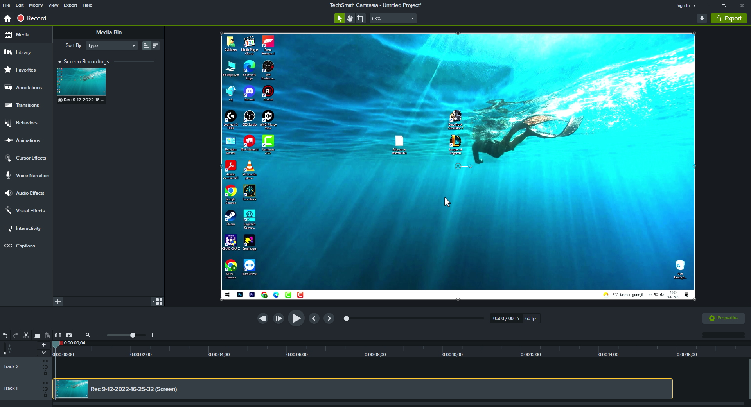The height and width of the screenshot is (407, 751).
Task: Open the canvas zoom 63% dropdown
Action: [393, 18]
